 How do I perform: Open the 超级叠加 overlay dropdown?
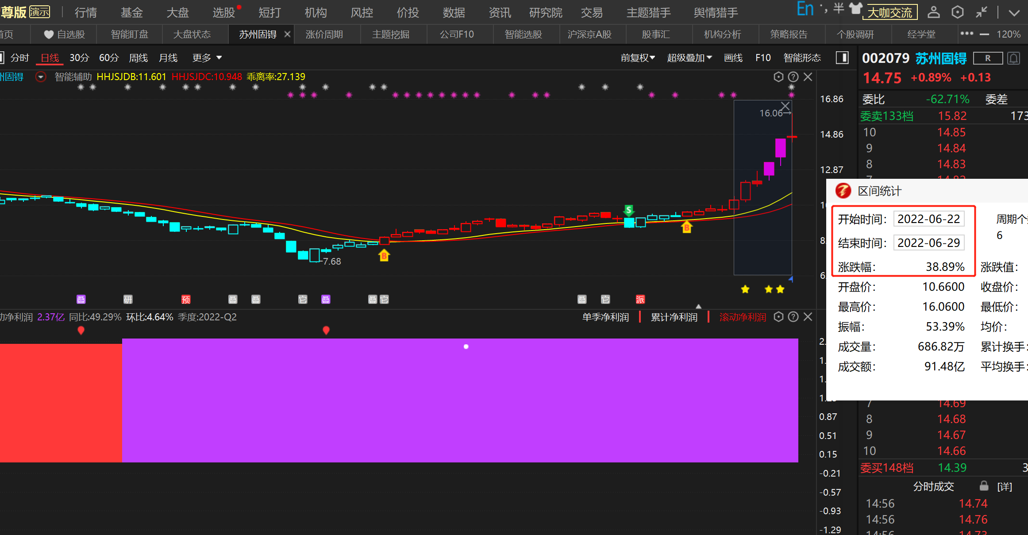[689, 58]
